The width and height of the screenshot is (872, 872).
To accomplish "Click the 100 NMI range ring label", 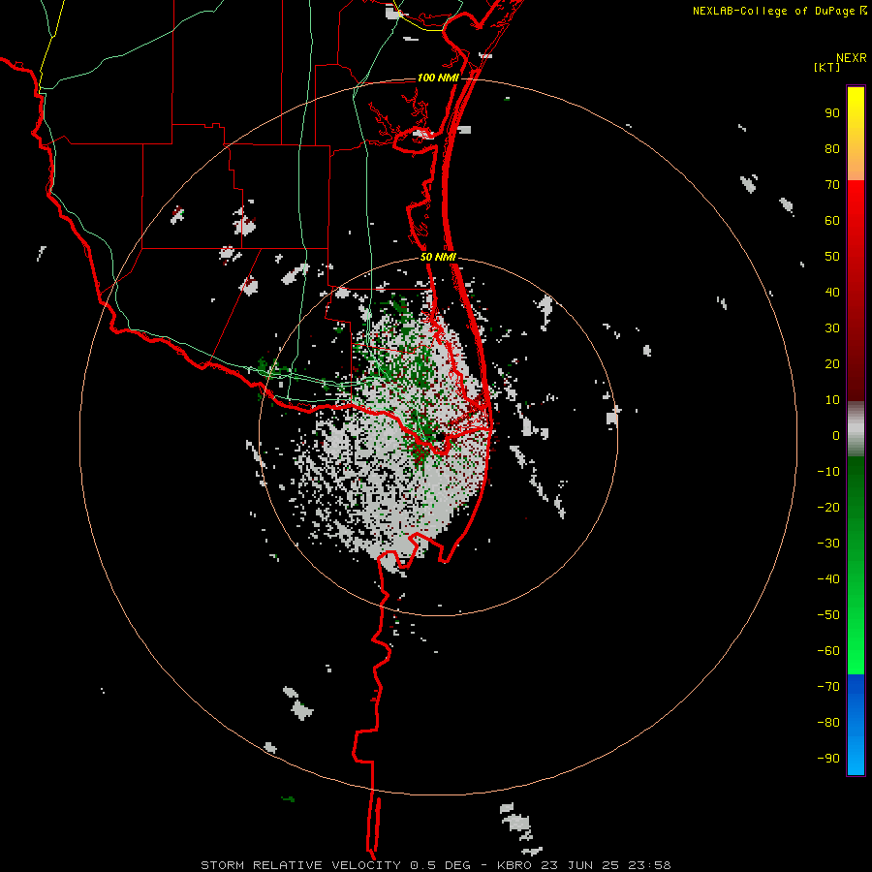I will pos(438,78).
